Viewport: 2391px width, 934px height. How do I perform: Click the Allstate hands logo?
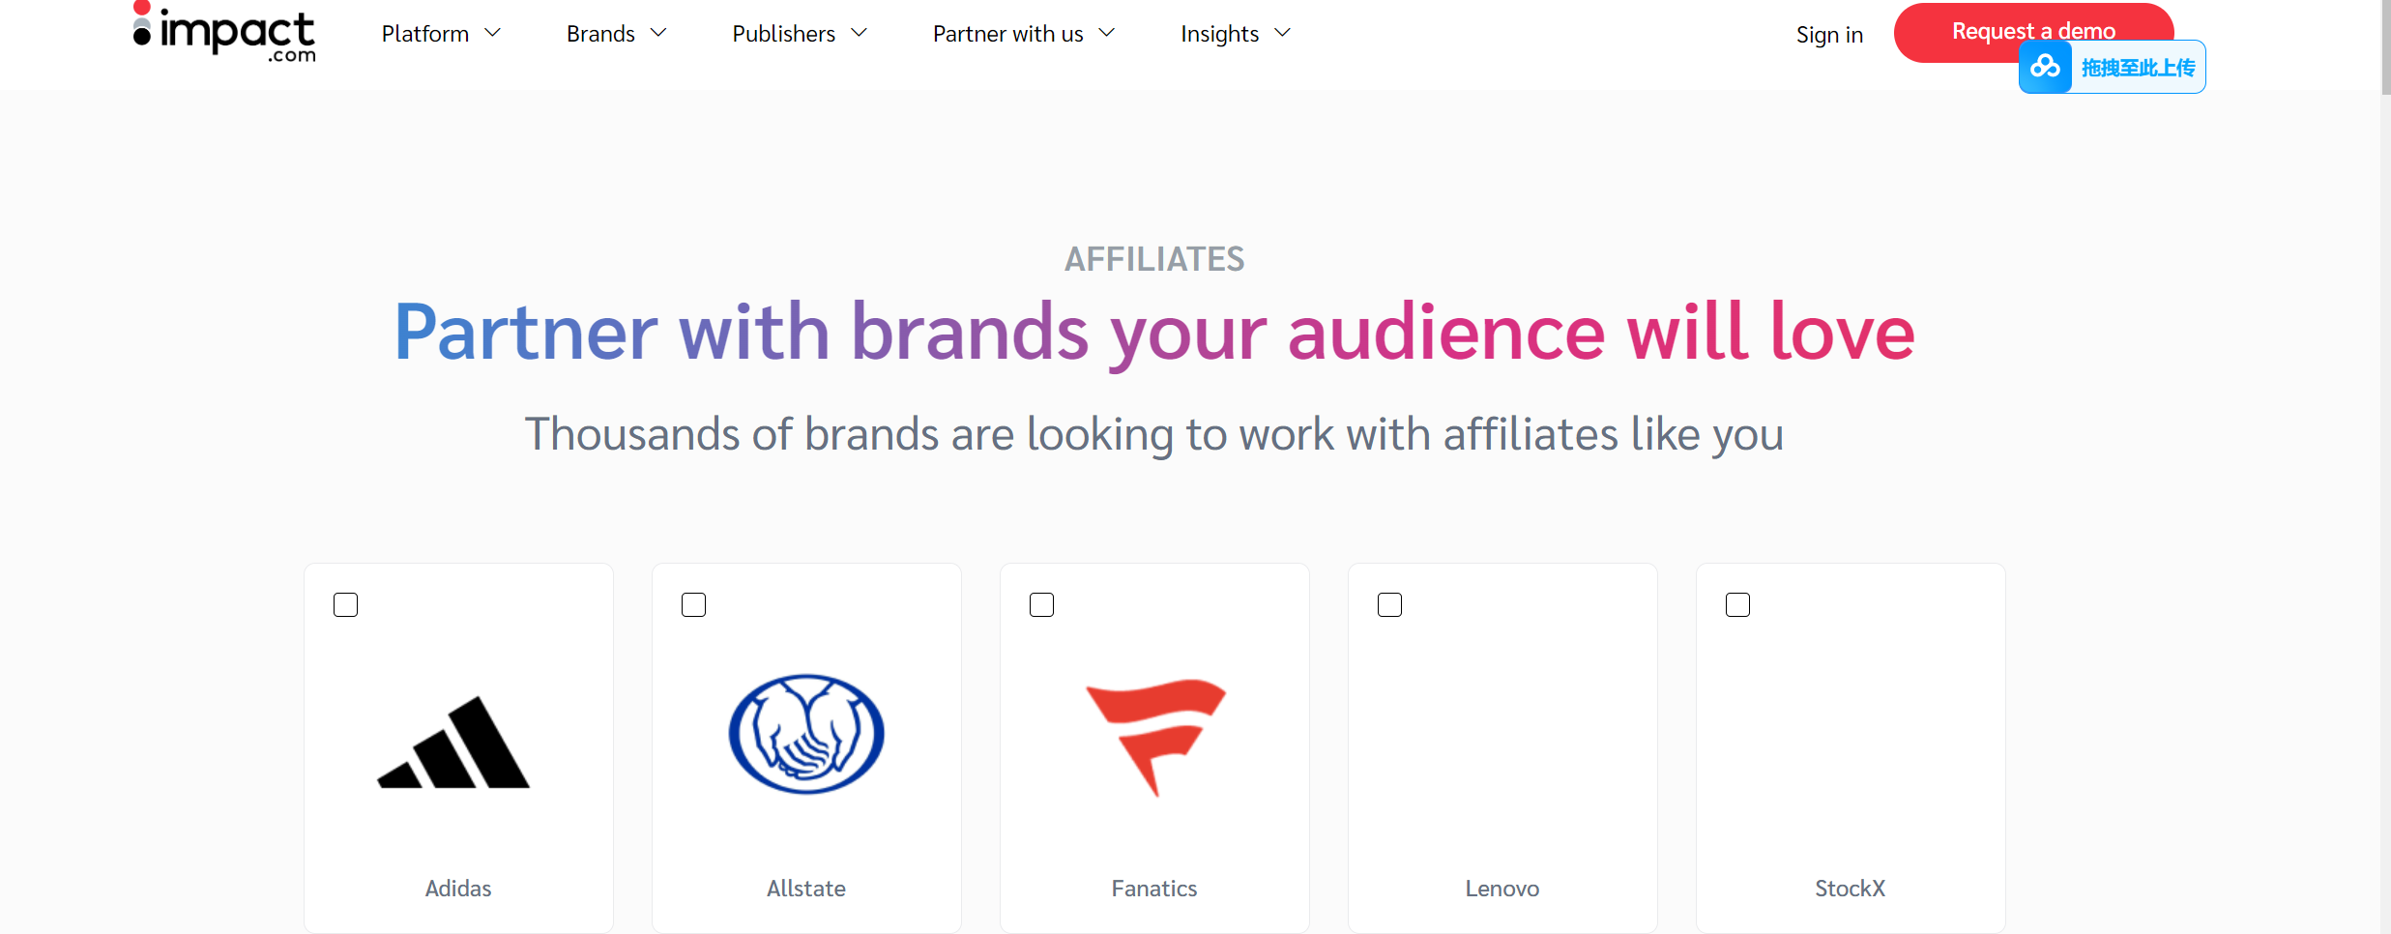[x=806, y=734]
